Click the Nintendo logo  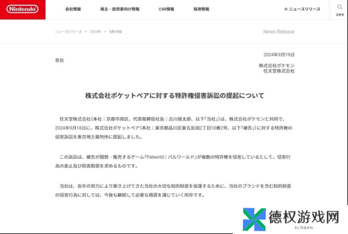(22, 9)
